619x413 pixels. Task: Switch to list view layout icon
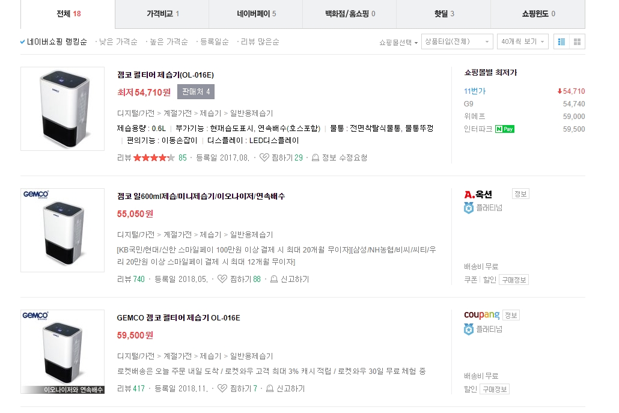(561, 41)
